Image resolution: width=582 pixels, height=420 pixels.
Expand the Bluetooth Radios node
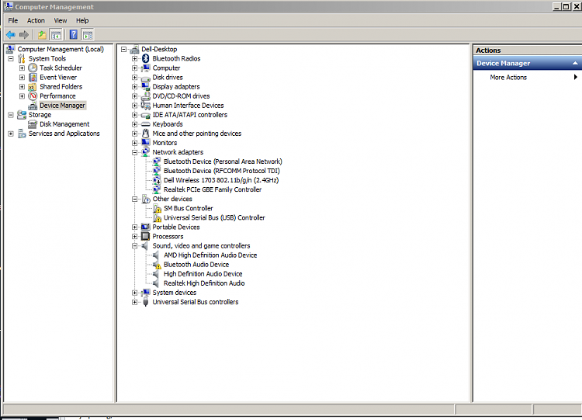click(135, 59)
